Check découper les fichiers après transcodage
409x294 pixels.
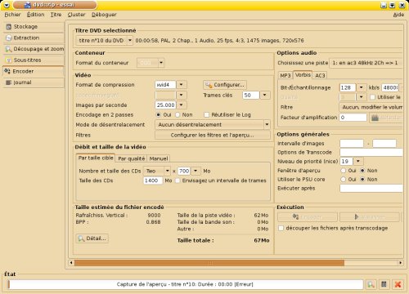point(281,228)
